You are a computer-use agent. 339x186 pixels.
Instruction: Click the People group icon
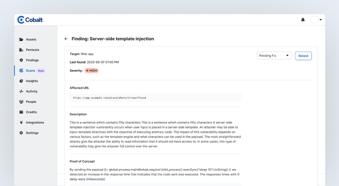point(21,102)
